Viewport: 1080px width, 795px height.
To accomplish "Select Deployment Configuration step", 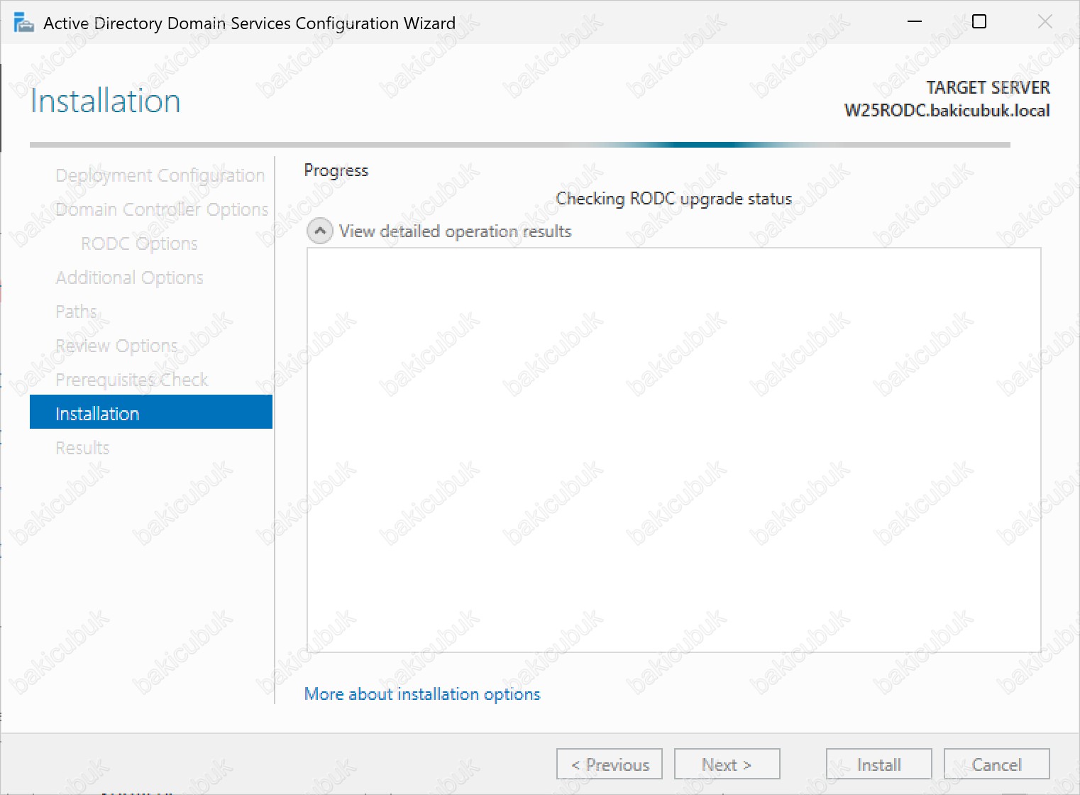I will (160, 175).
